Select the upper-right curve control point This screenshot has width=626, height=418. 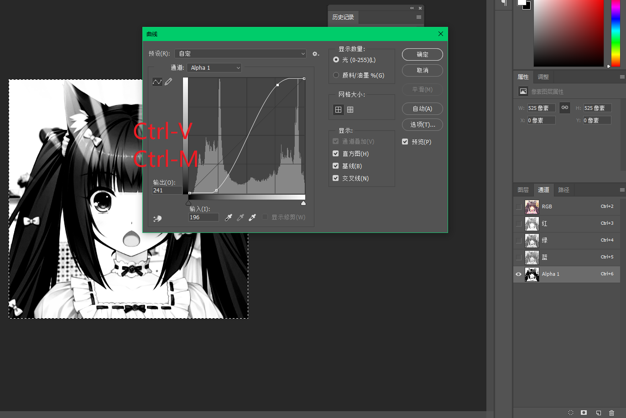pyautogui.click(x=277, y=85)
